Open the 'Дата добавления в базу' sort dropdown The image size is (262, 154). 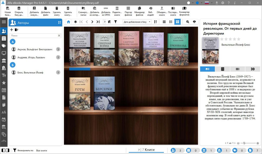(x=137, y=22)
